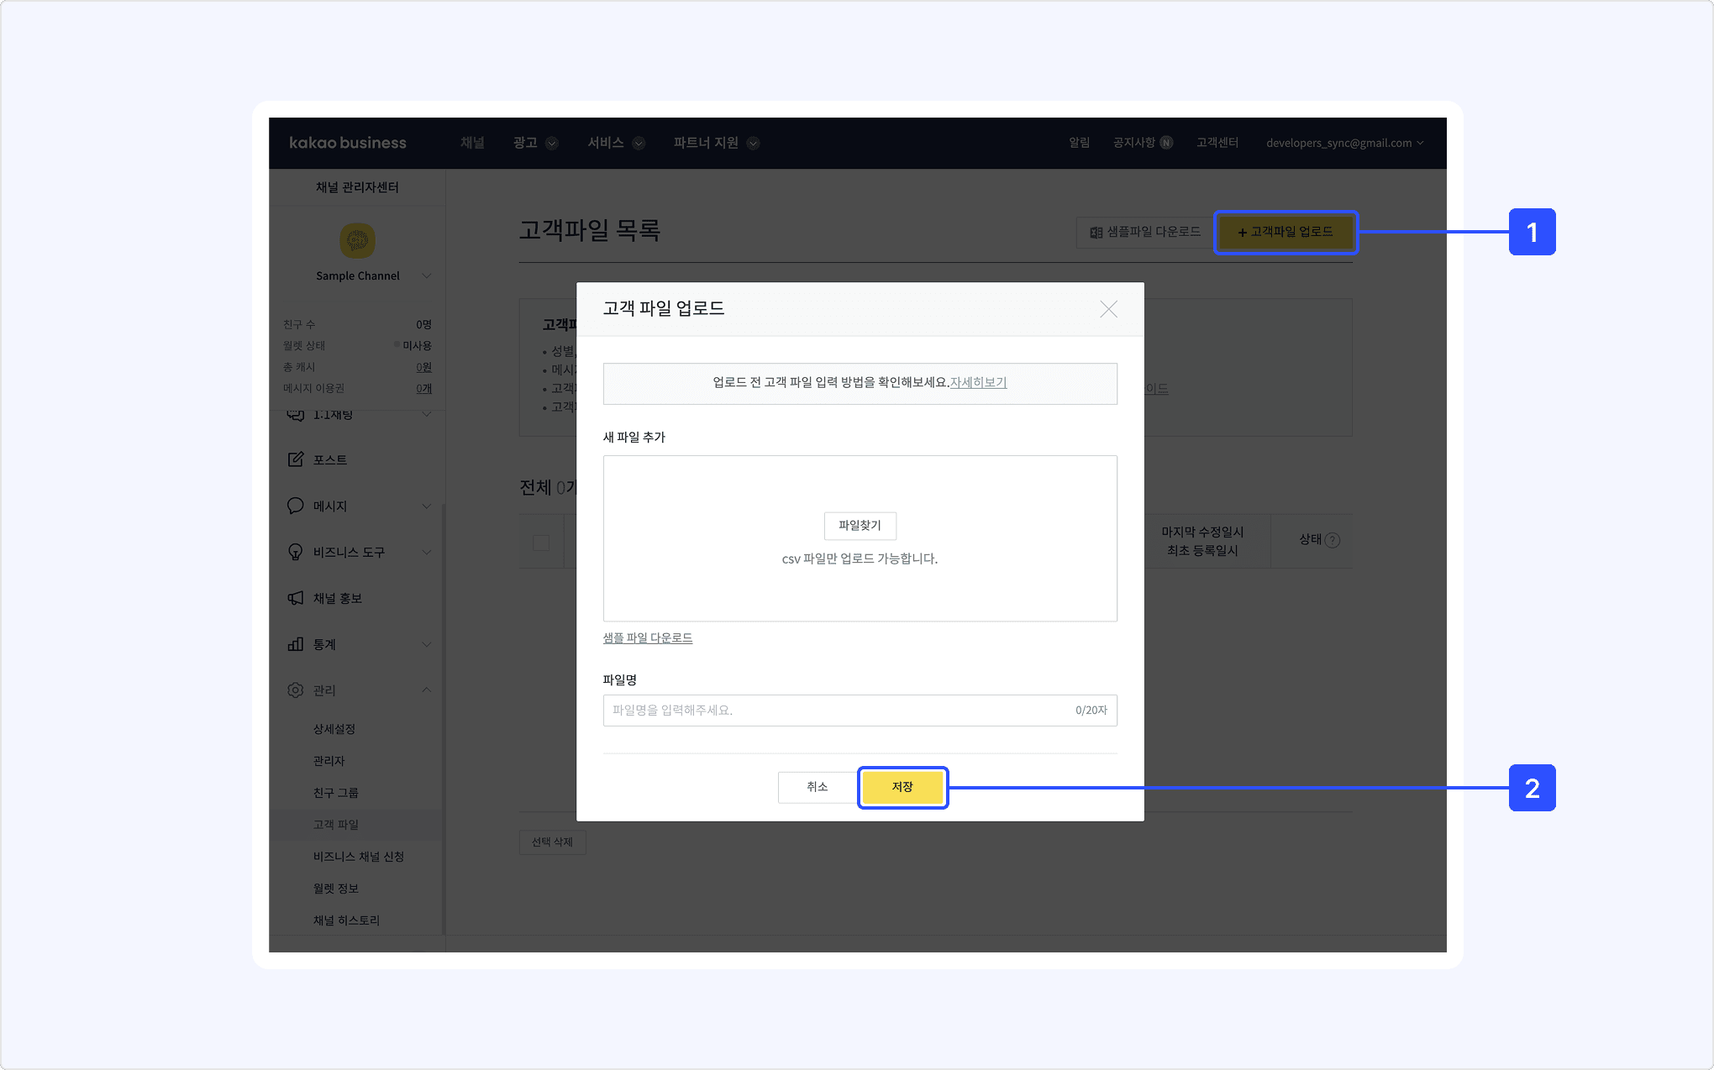Click the message (메시지) speech bubble icon
The image size is (1714, 1070).
[295, 506]
